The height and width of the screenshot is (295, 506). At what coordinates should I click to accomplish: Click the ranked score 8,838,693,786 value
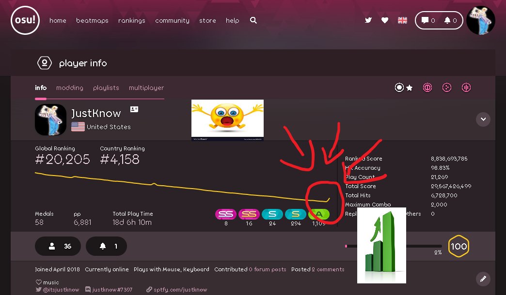pyautogui.click(x=449, y=159)
